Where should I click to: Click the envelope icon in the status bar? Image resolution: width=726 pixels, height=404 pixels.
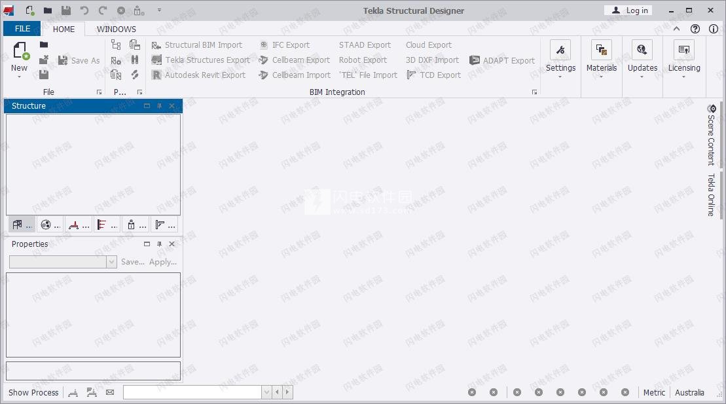click(110, 392)
